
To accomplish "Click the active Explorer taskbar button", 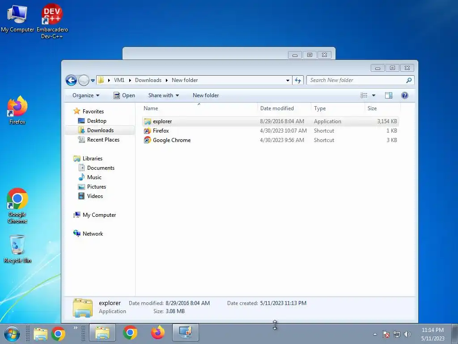I will point(102,333).
